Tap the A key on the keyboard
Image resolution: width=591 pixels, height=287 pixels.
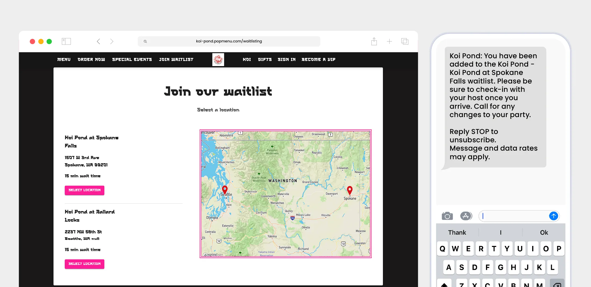pyautogui.click(x=449, y=267)
